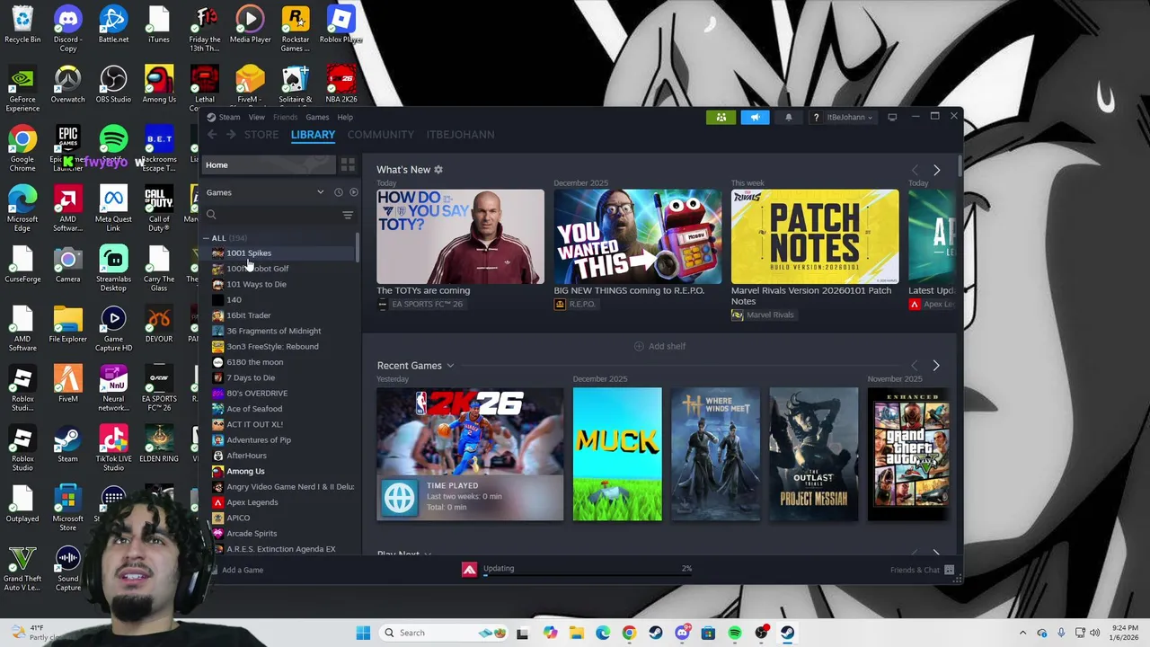
Task: Select Apex Legends in games list
Action: click(x=252, y=502)
